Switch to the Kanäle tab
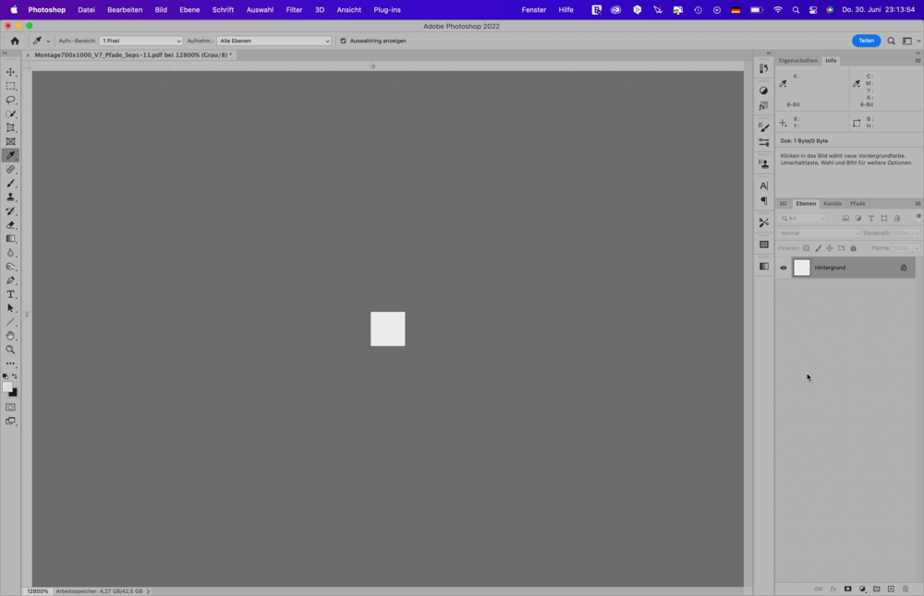Image resolution: width=924 pixels, height=596 pixels. [833, 204]
